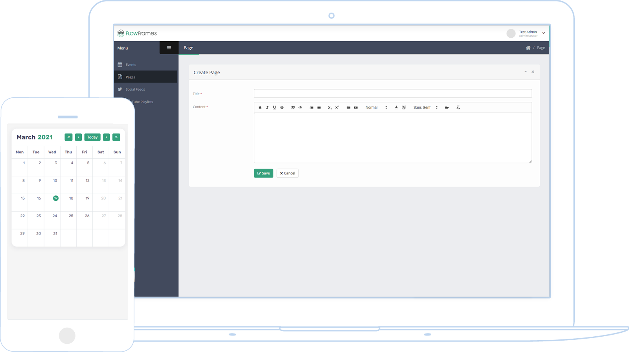Open the Normal heading size dropdown
Viewport: 629px width, 352px height.
point(376,108)
